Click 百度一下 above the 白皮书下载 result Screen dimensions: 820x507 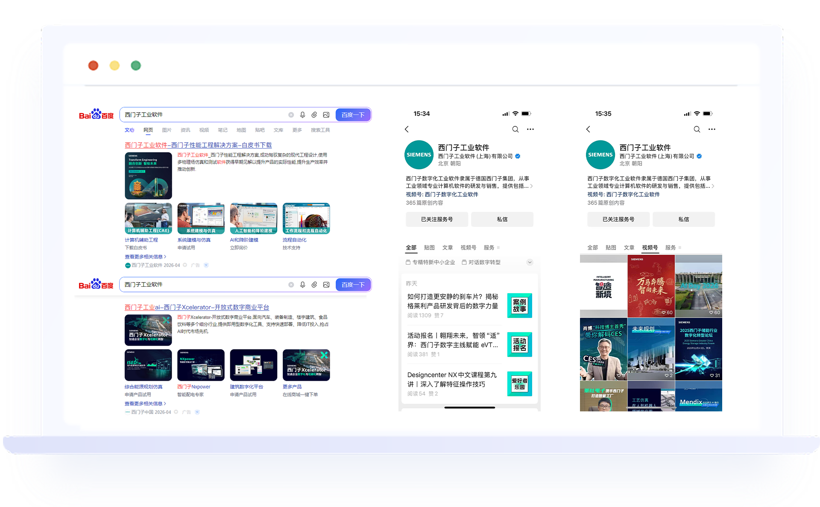click(353, 115)
